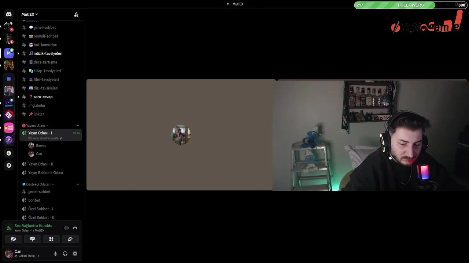Click Can's user avatar in bottom panel
This screenshot has height=263, width=469.
point(9,254)
